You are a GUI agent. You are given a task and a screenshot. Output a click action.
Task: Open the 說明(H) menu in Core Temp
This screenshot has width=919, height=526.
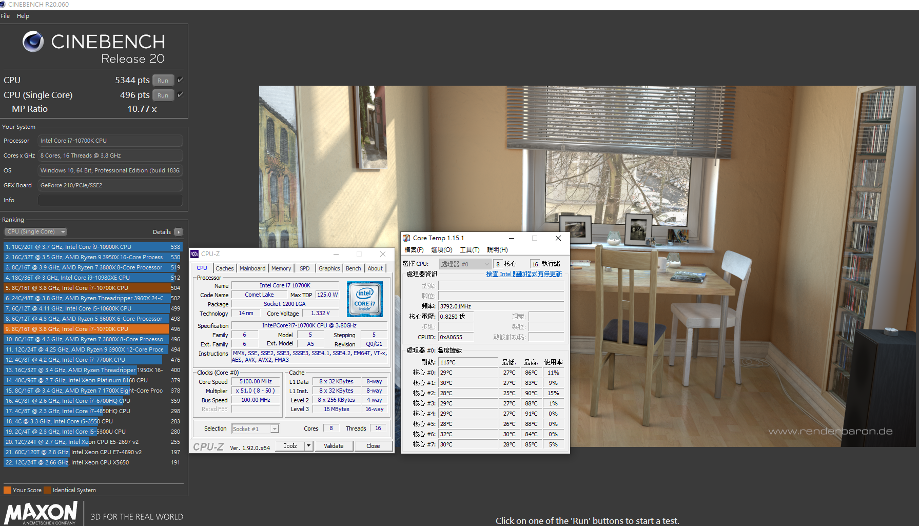[497, 250]
